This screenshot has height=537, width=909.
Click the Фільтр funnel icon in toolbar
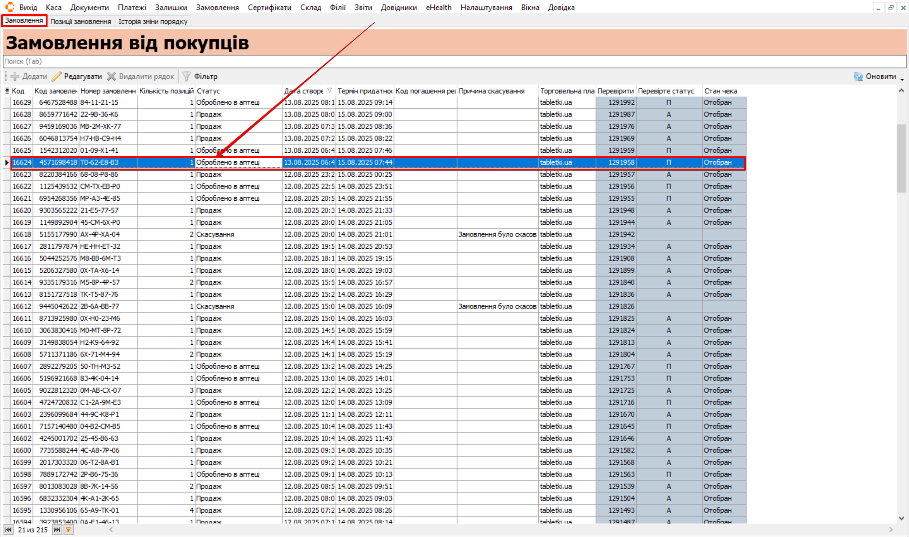[x=186, y=76]
